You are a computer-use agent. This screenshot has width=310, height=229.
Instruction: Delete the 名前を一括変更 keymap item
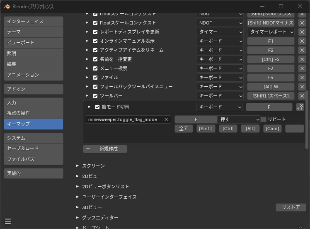click(302, 59)
